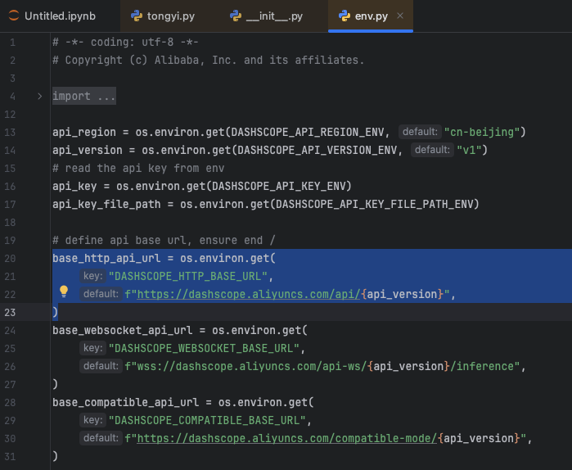Click the '# -*- coding: utf-8 -*-' comment

pyautogui.click(x=125, y=42)
